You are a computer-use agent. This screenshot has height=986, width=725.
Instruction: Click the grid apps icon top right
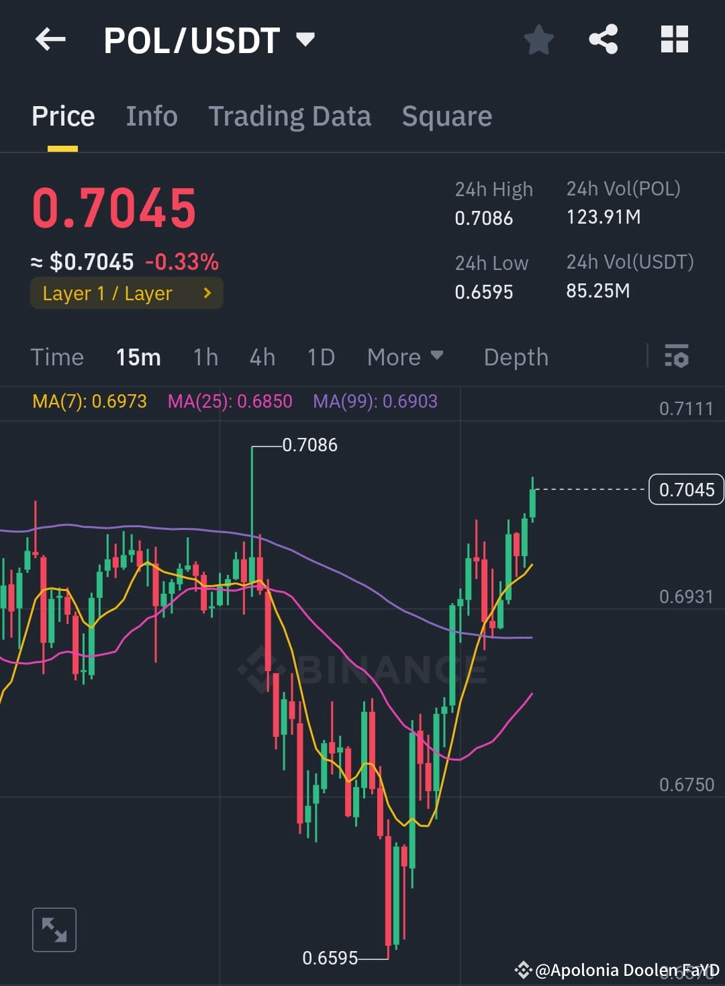tap(673, 39)
